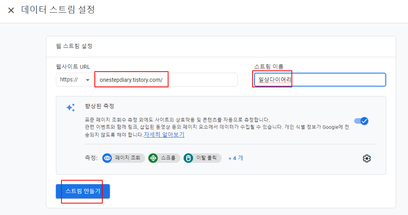This screenshot has height=215, width=408.
Task: Open the https:// protocol dropdown
Action: click(x=75, y=79)
